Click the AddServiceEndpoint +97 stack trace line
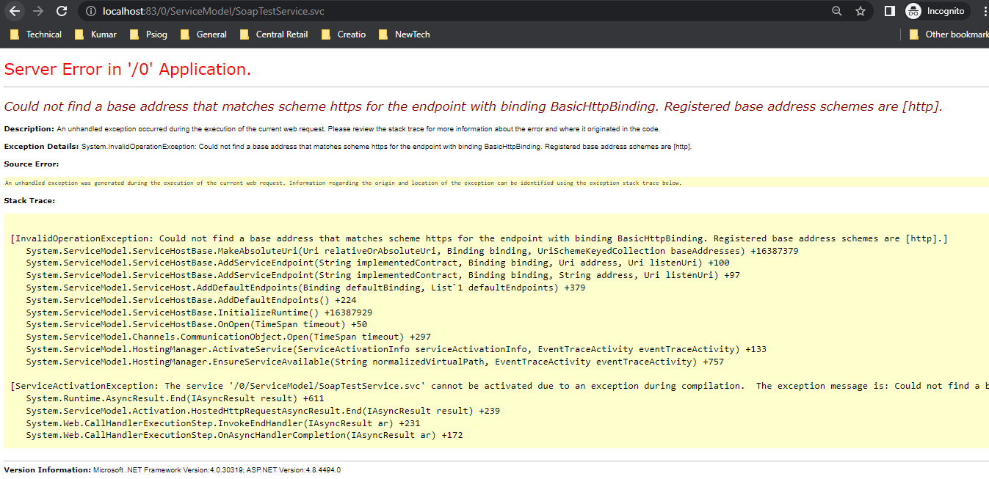Screen dimensions: 989x479 [383, 275]
